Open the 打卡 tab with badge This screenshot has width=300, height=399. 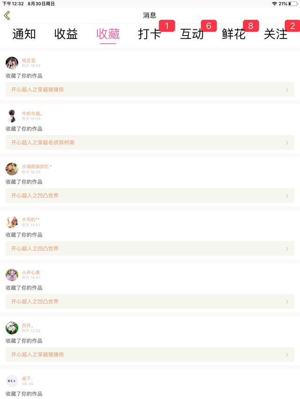click(150, 34)
